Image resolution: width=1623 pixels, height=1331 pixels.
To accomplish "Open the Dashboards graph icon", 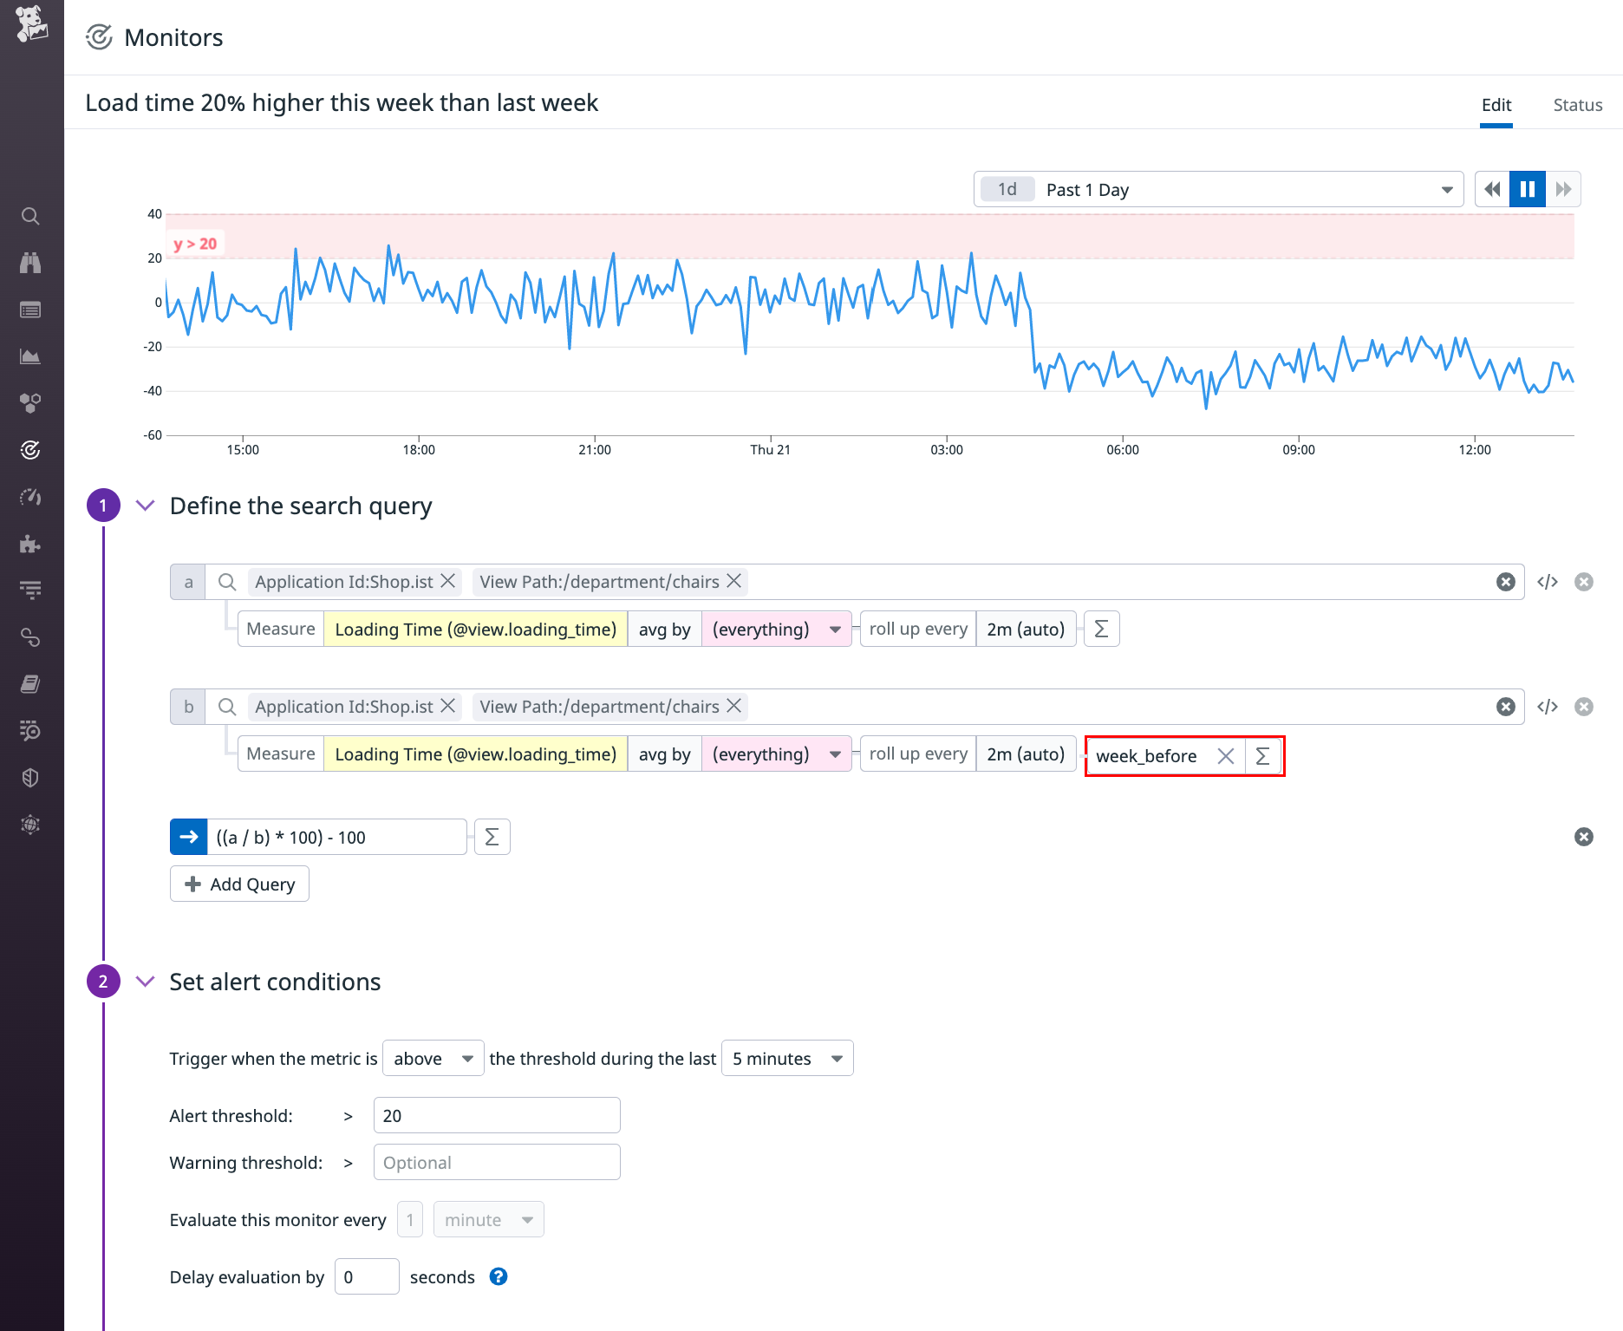I will click(30, 356).
